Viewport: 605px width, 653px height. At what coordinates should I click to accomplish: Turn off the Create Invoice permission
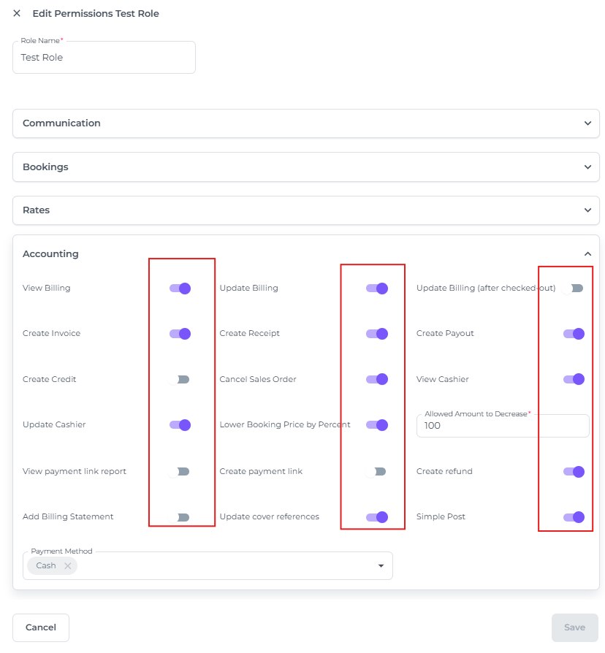(x=180, y=334)
